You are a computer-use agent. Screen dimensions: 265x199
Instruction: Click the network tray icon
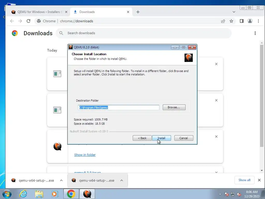click(233, 194)
